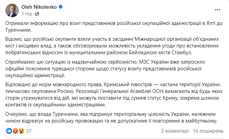Open the '2 коментарі' comments
The width and height of the screenshot is (229, 139).
[175, 131]
